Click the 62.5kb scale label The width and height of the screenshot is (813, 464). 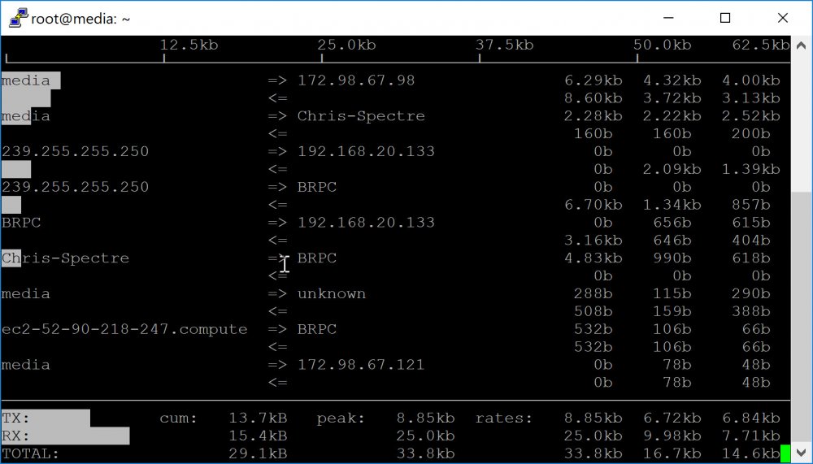point(761,46)
